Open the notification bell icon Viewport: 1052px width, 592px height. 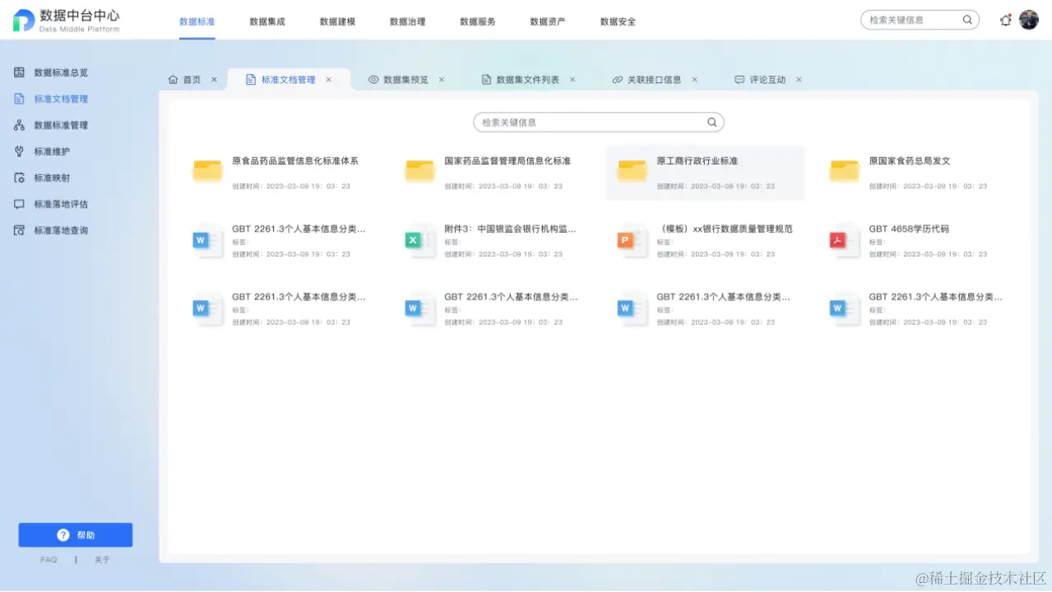[1005, 20]
